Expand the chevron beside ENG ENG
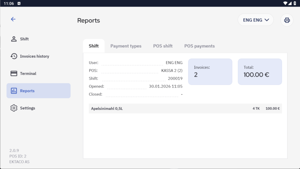Screen dimensions: 300x169 267,20
